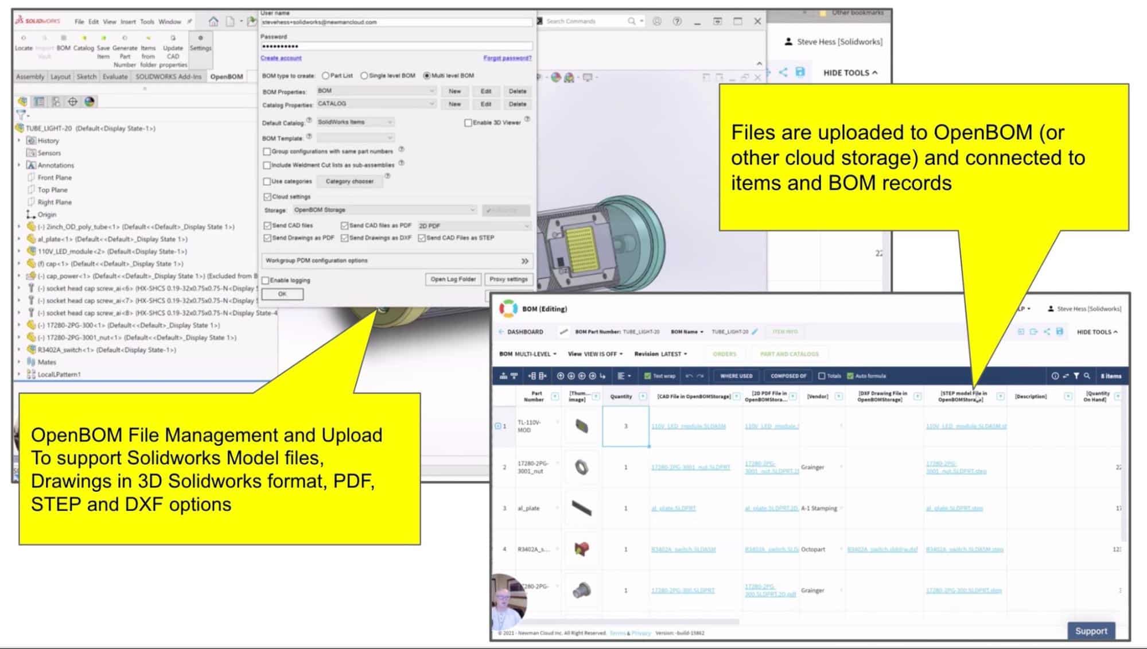Toggle Send CAD files checkbox
Screen dimensions: 1147x649
267,226
